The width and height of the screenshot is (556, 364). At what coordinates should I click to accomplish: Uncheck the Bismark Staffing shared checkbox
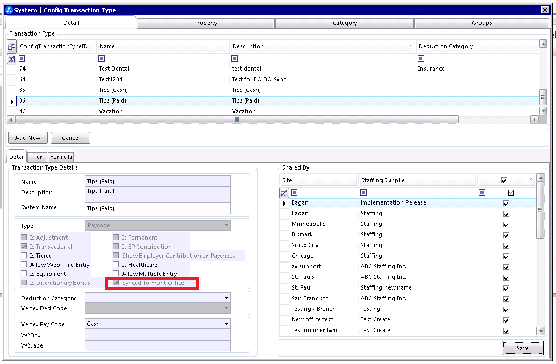coord(506,235)
